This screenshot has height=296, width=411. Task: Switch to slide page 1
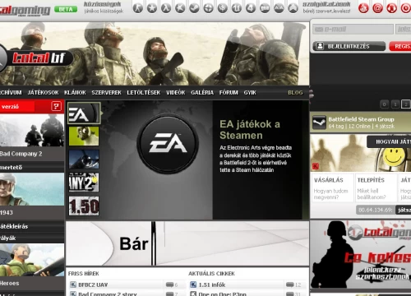click(395, 104)
